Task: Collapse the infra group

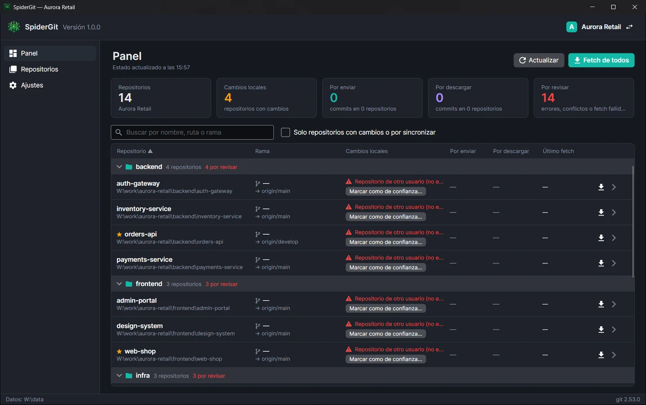Action: click(119, 376)
